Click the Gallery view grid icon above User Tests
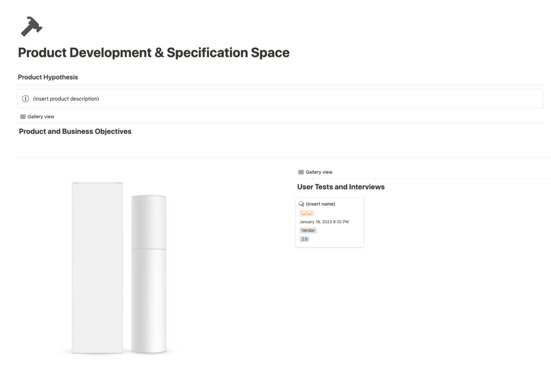Screen dimensions: 551x380 pyautogui.click(x=300, y=172)
